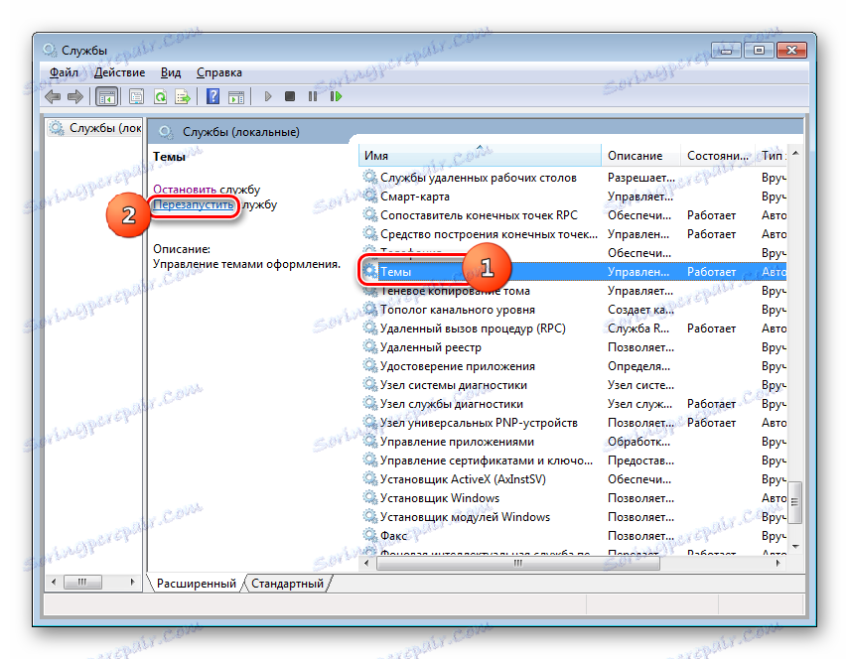The image size is (849, 659).
Task: Click the Службы window title icon
Action: pos(50,51)
